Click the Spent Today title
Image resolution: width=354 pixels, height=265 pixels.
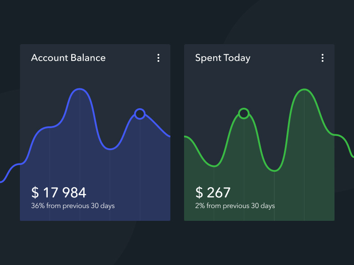pyautogui.click(x=223, y=58)
